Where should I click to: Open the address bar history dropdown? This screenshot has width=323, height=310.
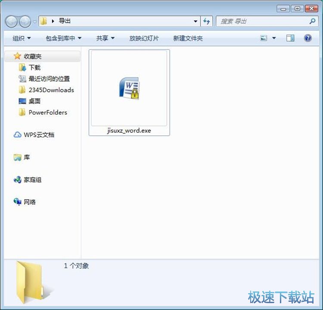[x=196, y=21]
